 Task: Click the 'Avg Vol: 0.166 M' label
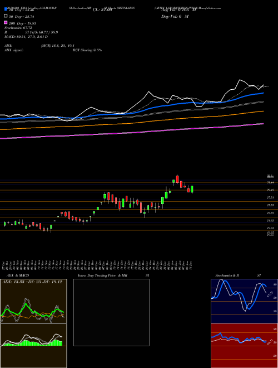tap(178, 10)
